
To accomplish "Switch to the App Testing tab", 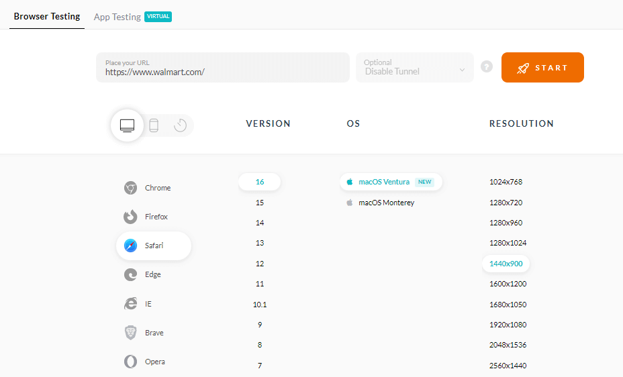I will (x=117, y=17).
